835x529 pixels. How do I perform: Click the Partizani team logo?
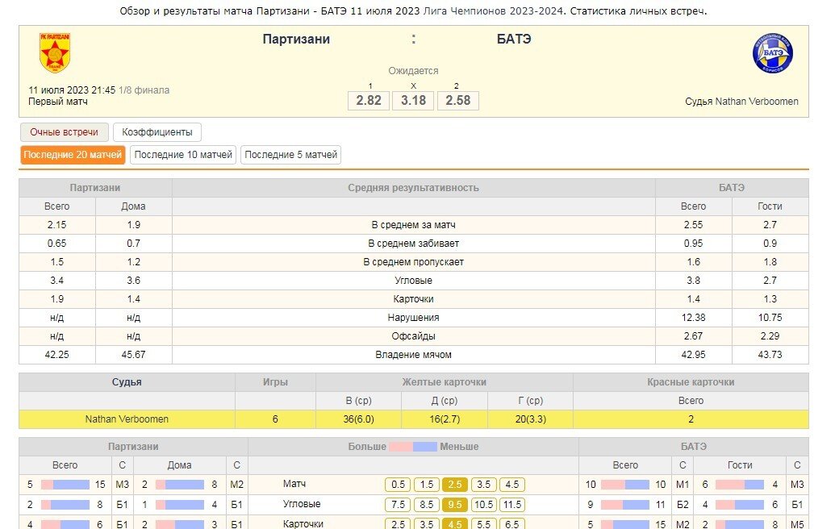tap(54, 53)
